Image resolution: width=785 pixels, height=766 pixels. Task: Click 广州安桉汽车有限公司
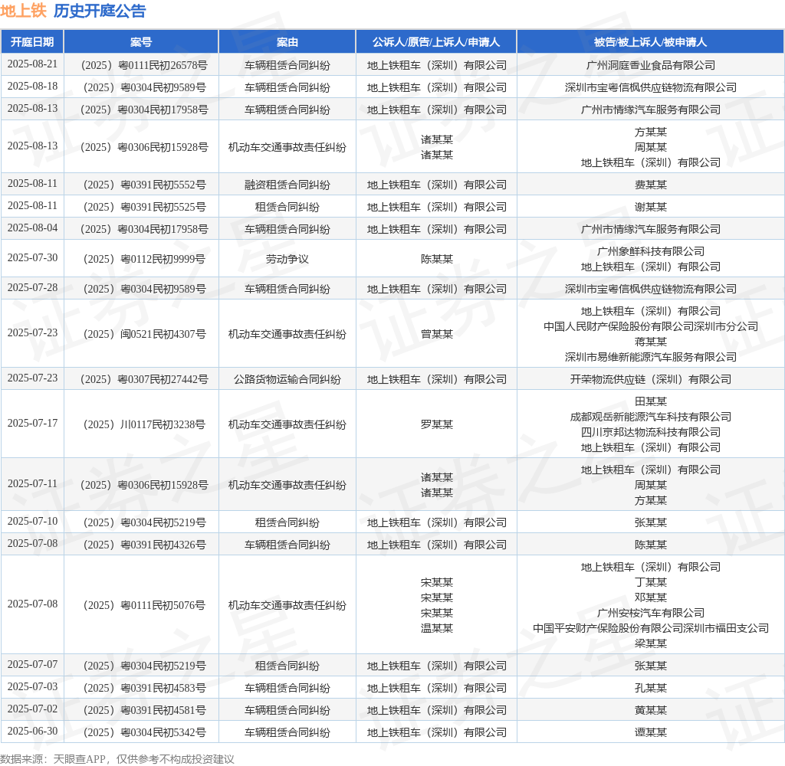point(650,613)
